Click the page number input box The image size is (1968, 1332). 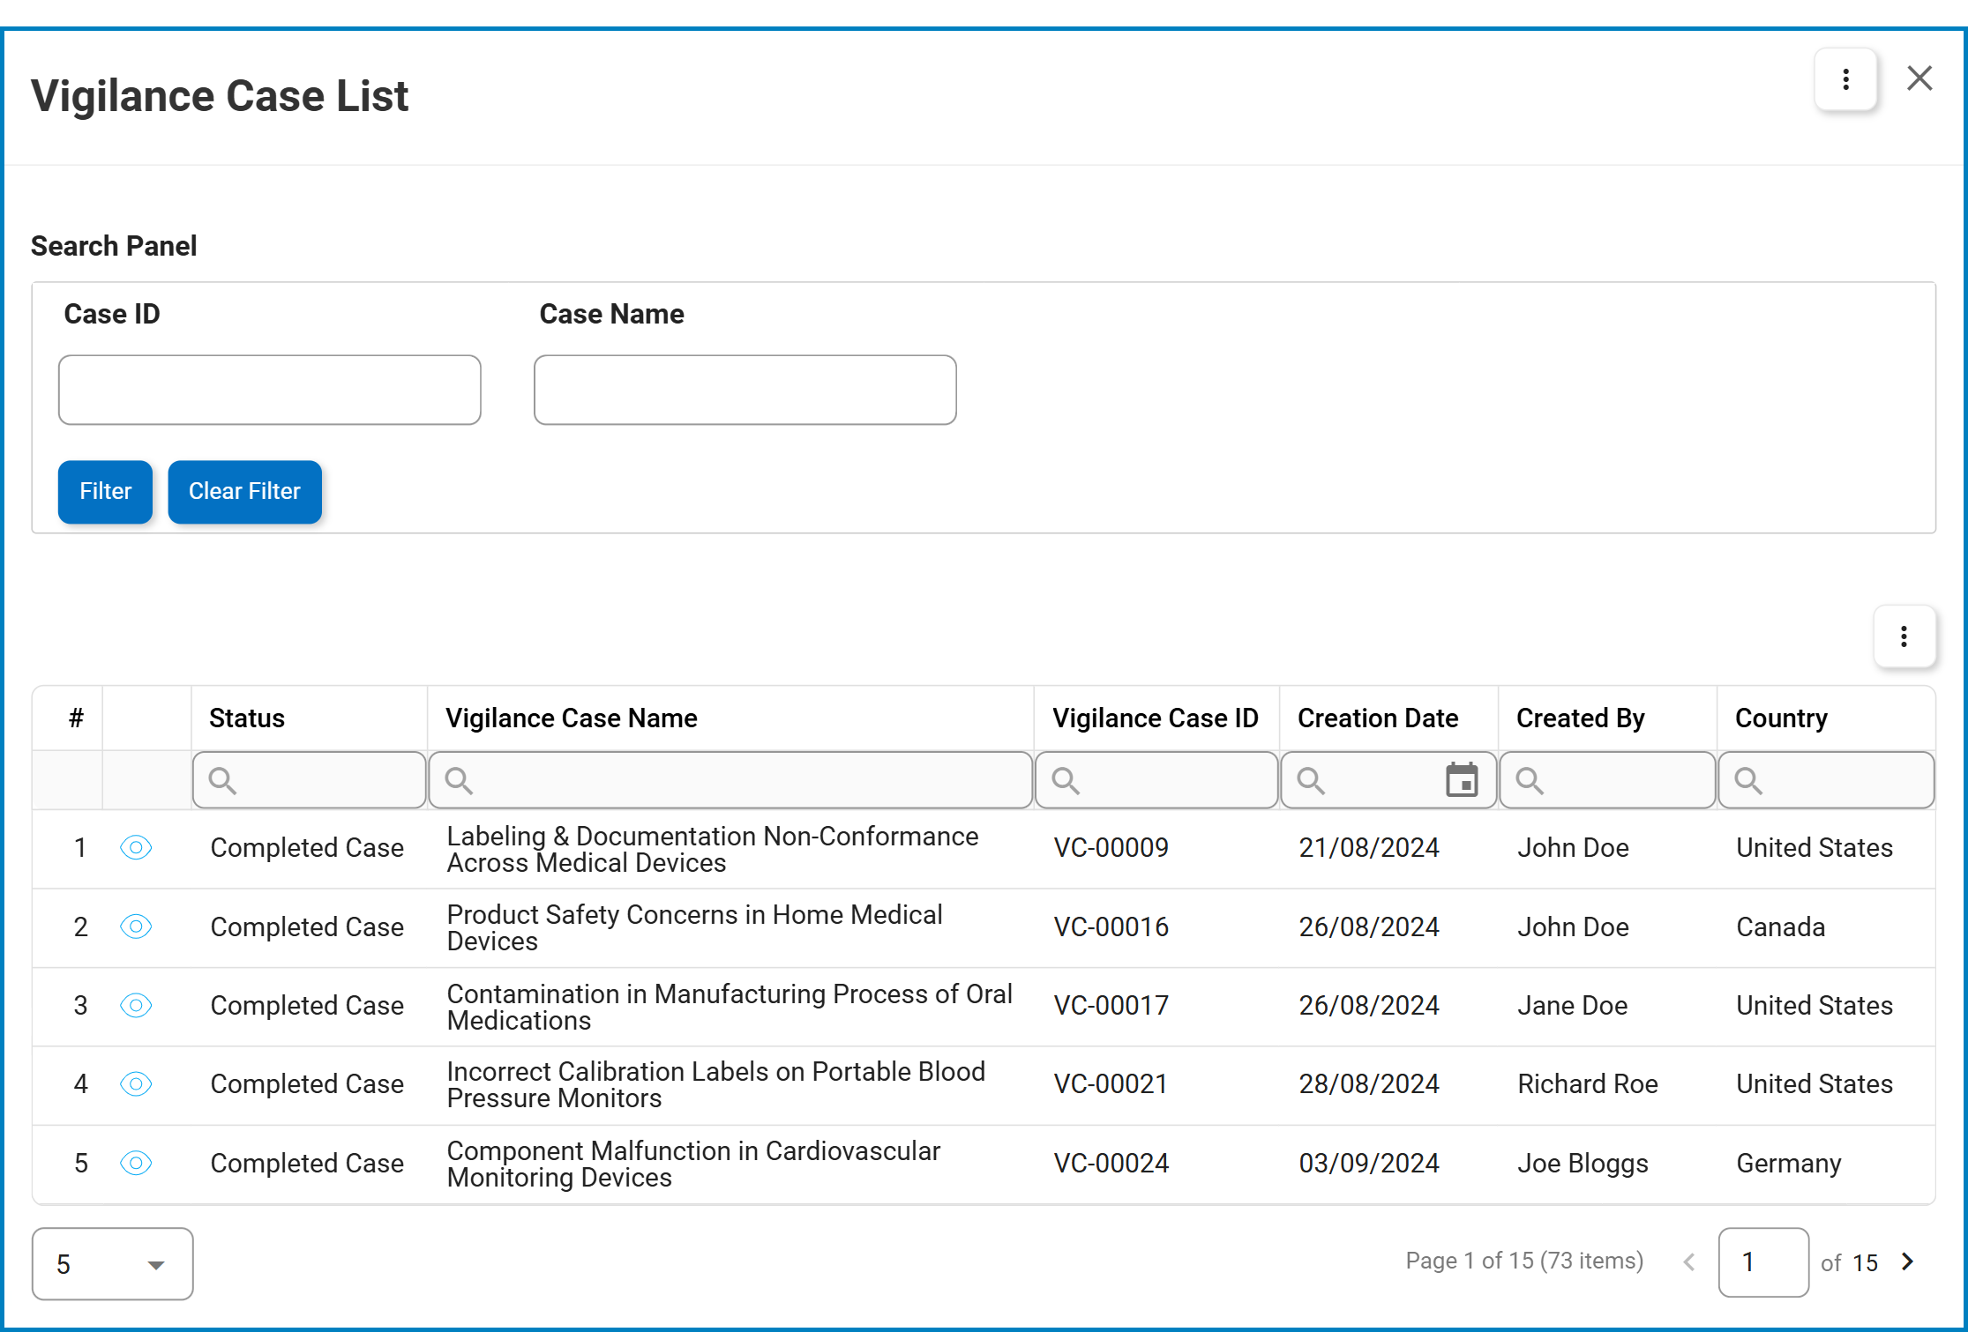click(x=1763, y=1262)
